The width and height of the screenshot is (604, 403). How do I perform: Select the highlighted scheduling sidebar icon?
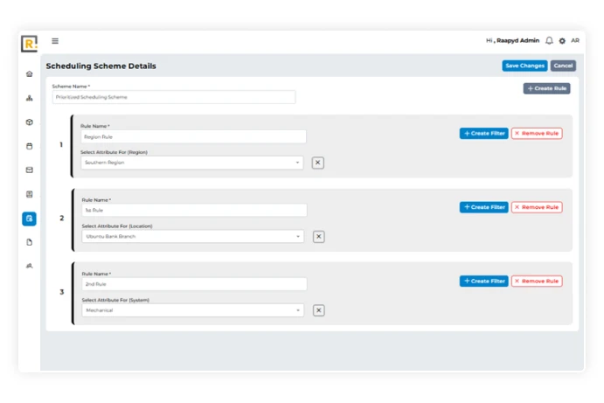[30, 219]
